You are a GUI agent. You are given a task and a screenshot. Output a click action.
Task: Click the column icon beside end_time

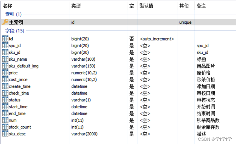[x=5, y=113]
